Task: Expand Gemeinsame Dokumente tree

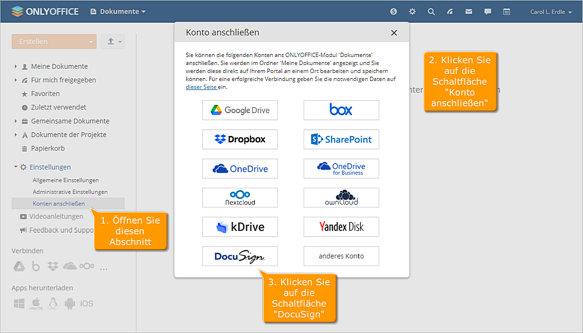Action: (16, 121)
